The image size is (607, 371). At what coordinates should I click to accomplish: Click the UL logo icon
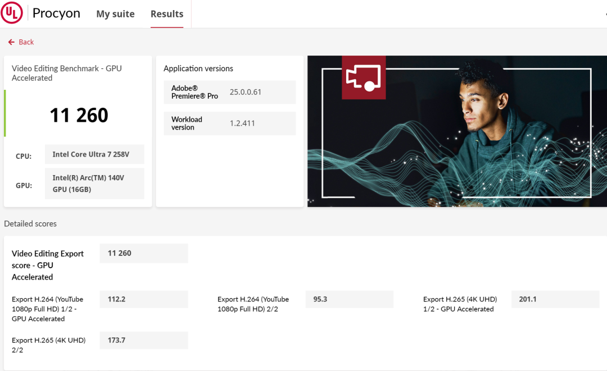[12, 13]
